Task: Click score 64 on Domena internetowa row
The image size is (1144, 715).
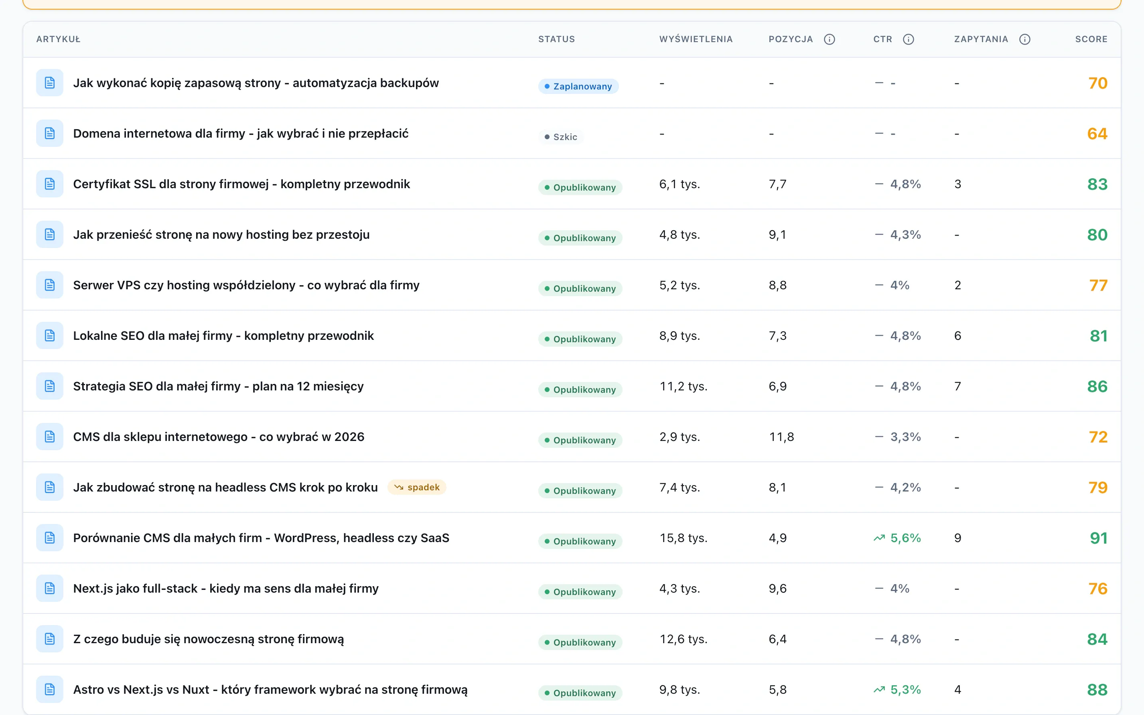Action: [x=1097, y=133]
